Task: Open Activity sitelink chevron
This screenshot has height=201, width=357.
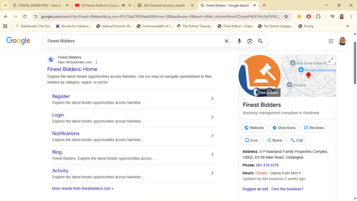Action: tap(212, 173)
